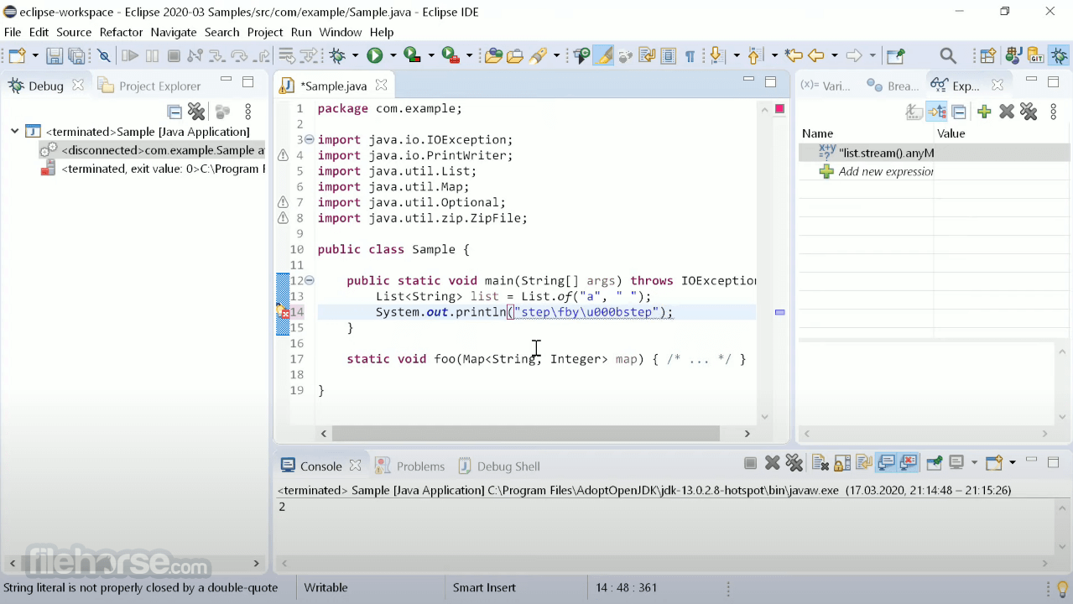Open the Run launch dropdown arrow

(393, 56)
